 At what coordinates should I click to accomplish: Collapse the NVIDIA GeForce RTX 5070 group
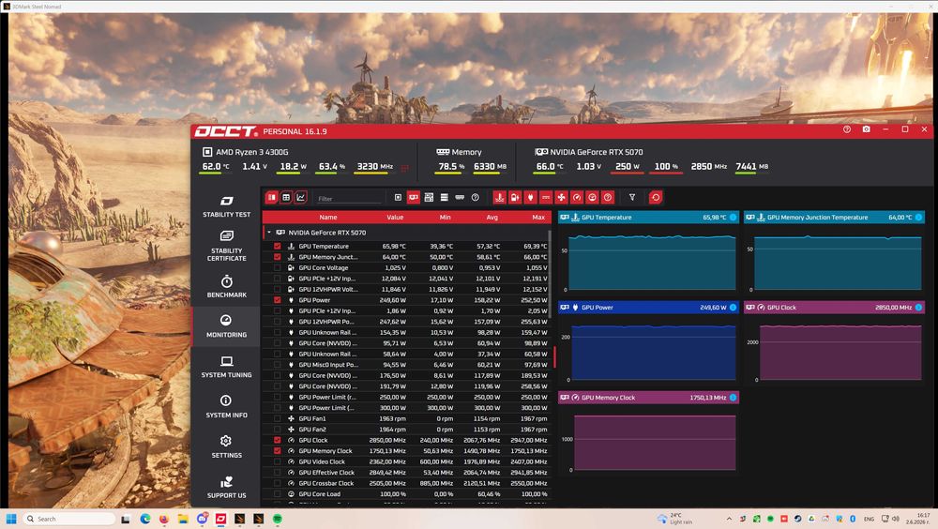point(269,233)
